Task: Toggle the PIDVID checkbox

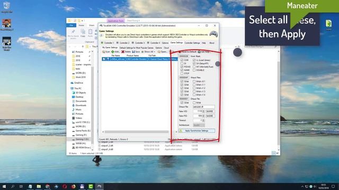Action: (182, 67)
